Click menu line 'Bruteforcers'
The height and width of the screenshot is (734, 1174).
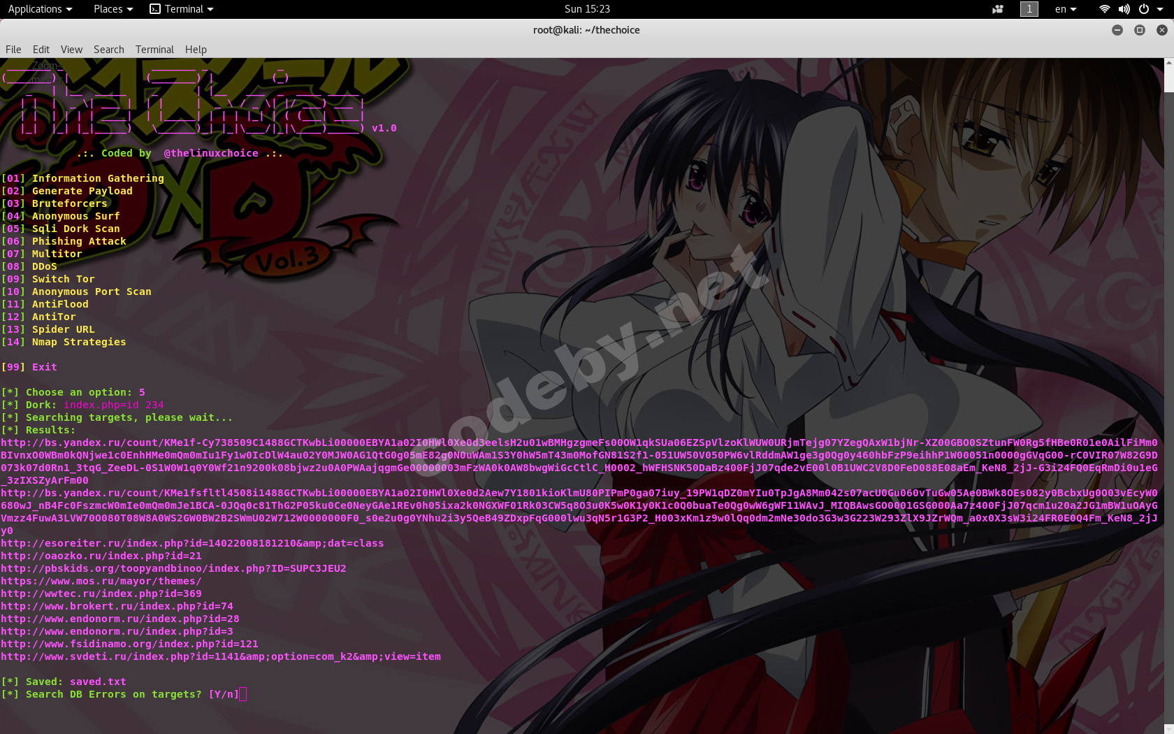(x=55, y=203)
